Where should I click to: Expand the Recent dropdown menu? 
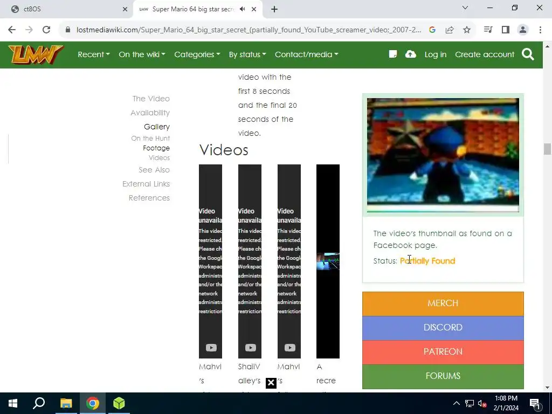(94, 54)
